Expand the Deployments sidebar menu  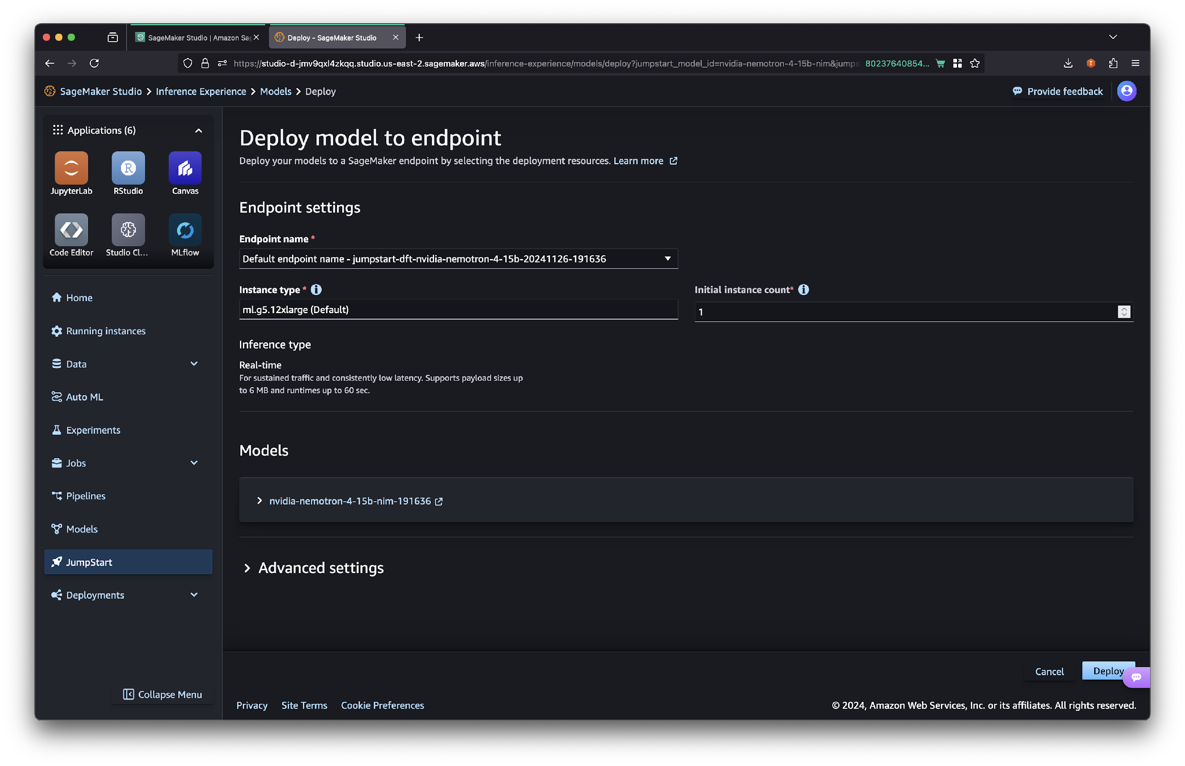coord(194,595)
